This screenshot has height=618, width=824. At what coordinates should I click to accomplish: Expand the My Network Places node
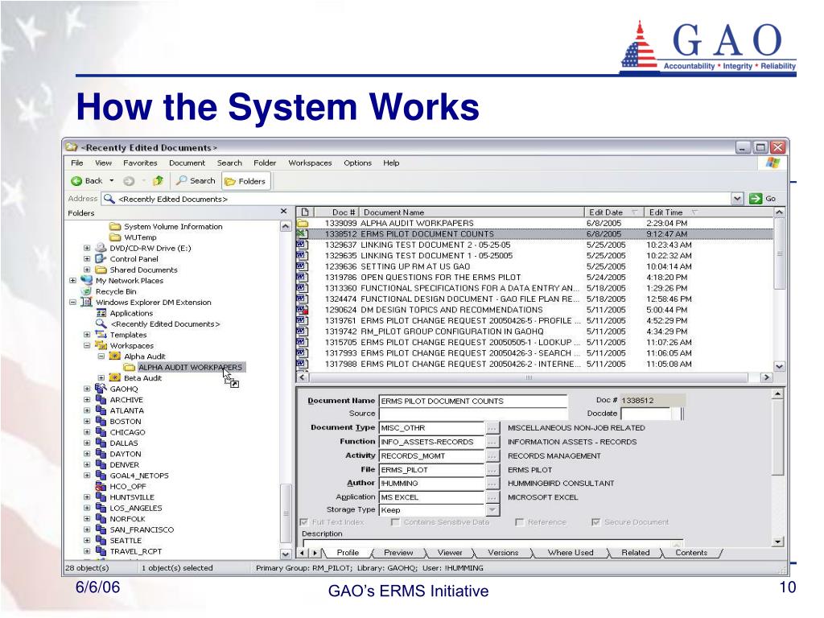[x=73, y=280]
